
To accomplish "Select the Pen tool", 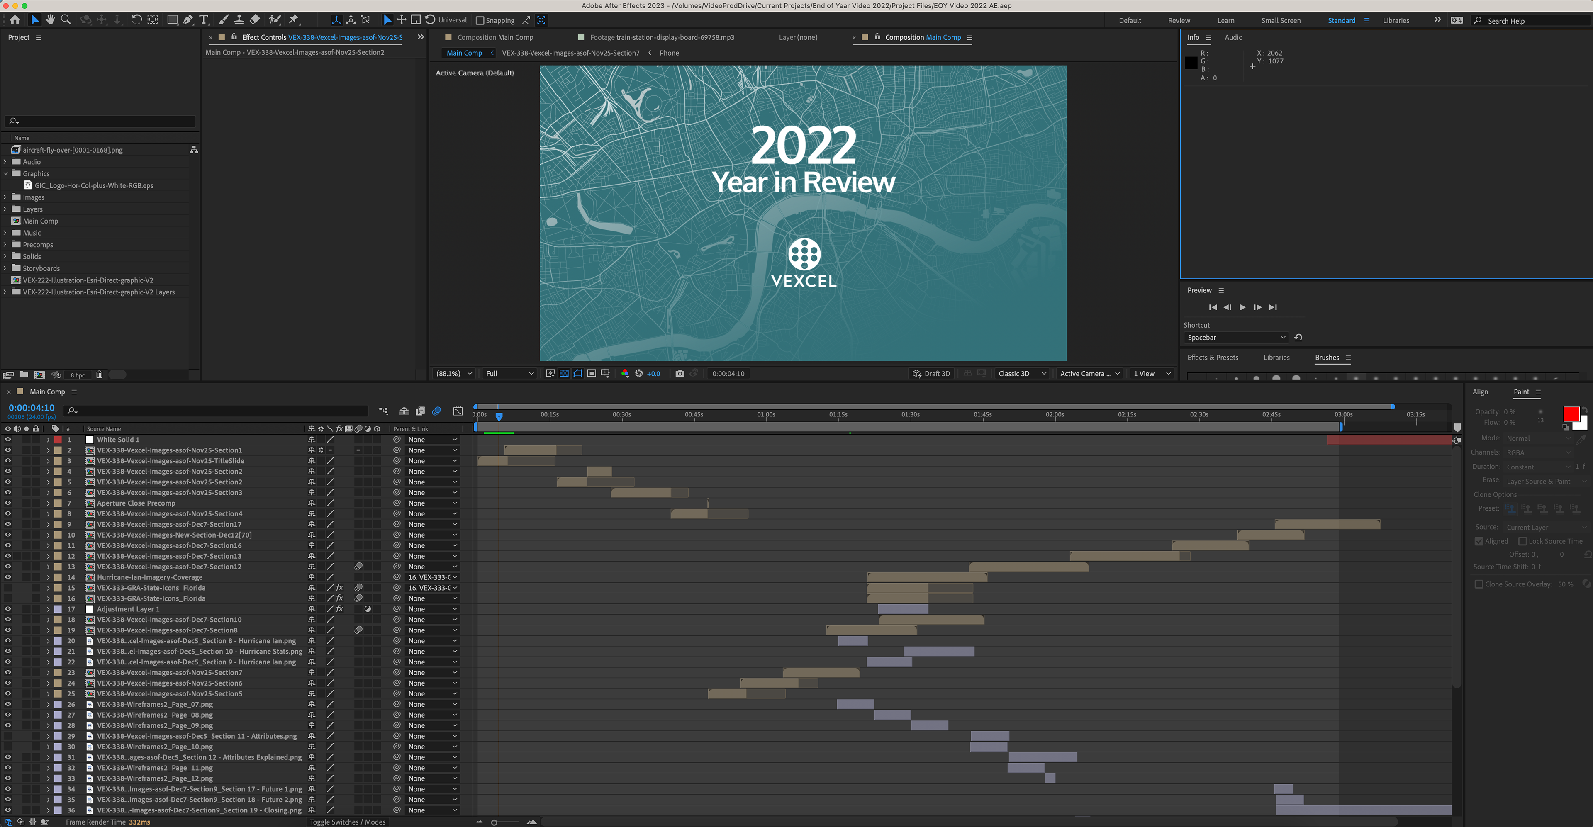I will pyautogui.click(x=188, y=20).
